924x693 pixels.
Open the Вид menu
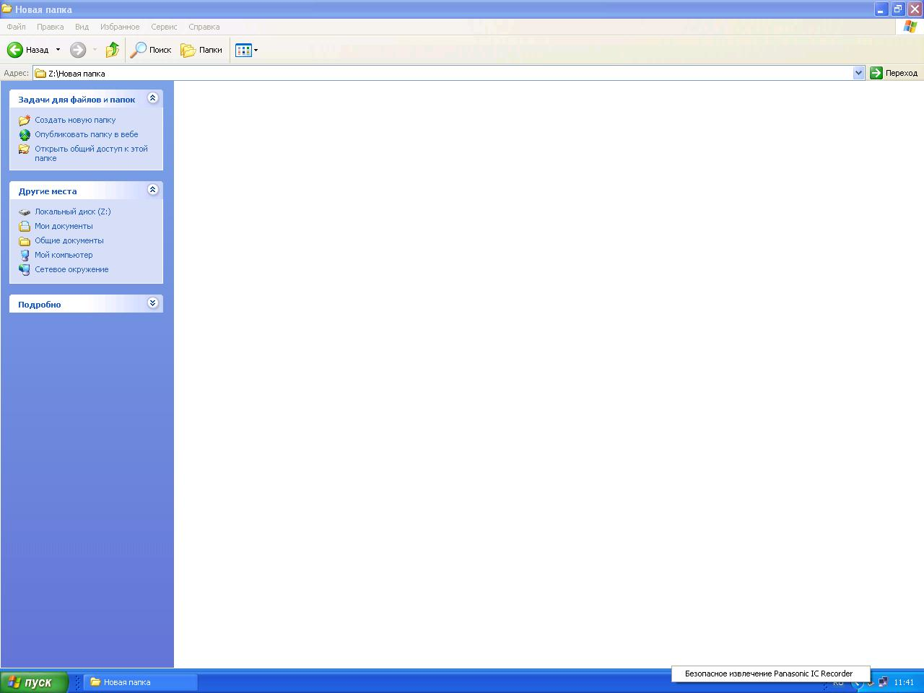(82, 27)
